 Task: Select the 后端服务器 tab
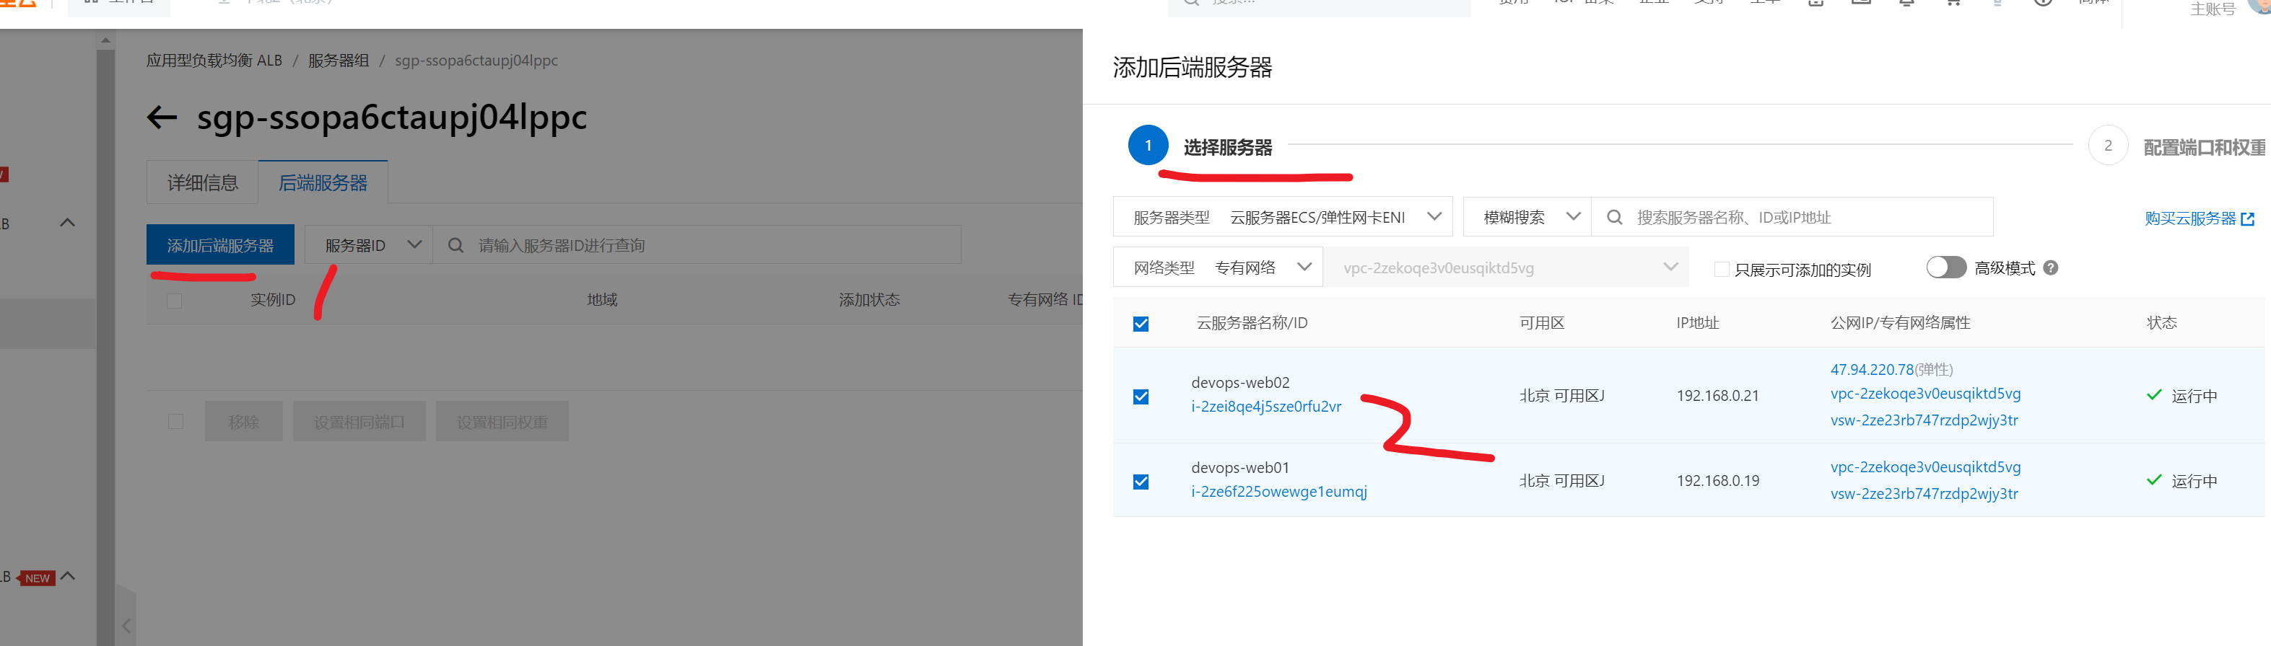coord(323,183)
